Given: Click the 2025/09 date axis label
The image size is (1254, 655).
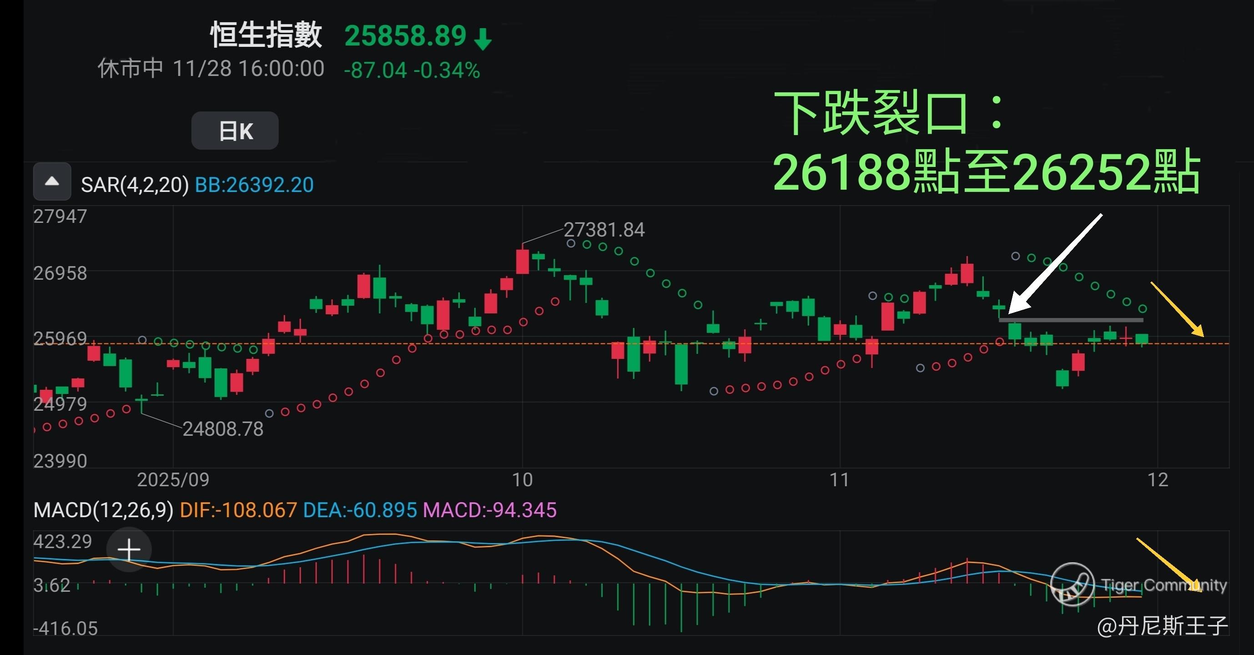Looking at the screenshot, I should click(173, 480).
